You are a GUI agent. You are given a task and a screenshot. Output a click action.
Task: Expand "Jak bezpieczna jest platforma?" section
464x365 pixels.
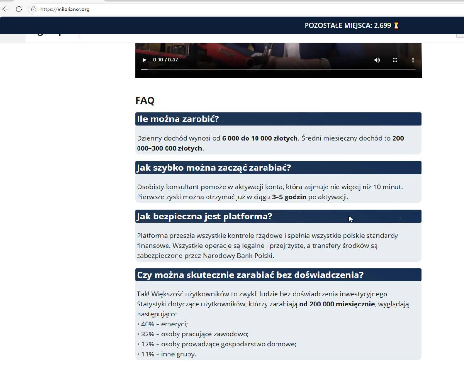[x=278, y=216]
